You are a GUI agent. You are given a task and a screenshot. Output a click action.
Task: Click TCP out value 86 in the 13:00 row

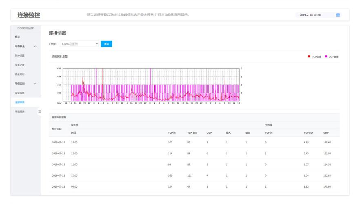[x=189, y=142]
